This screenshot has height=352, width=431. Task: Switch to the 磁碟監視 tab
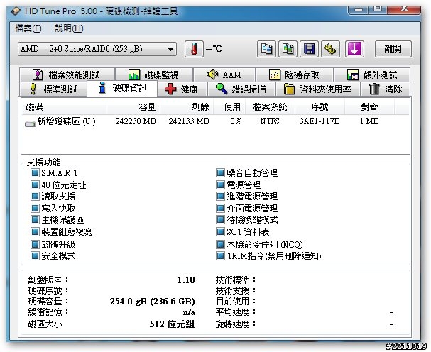pyautogui.click(x=153, y=75)
